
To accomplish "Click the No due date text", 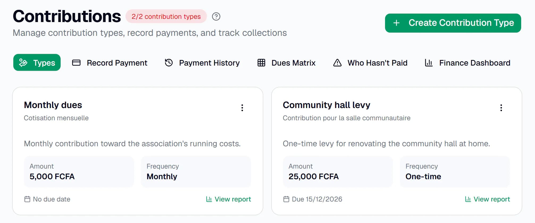I will [52, 199].
